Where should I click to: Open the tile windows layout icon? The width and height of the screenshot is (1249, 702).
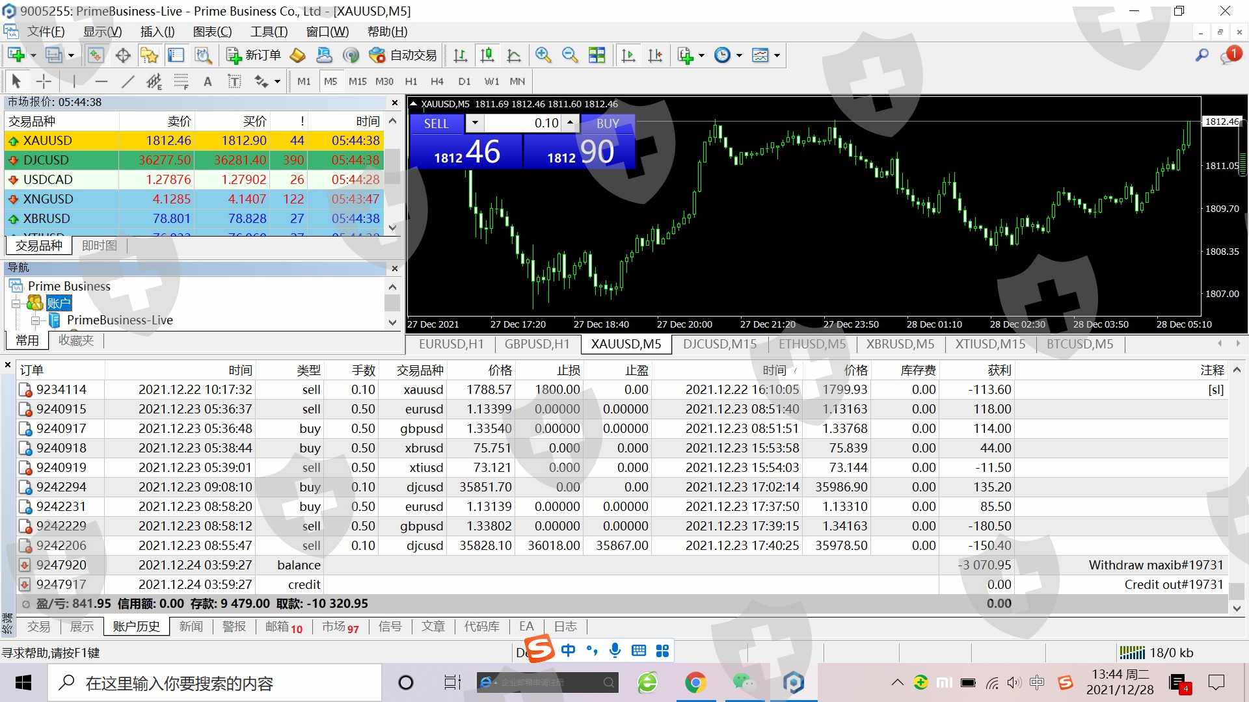pyautogui.click(x=597, y=55)
